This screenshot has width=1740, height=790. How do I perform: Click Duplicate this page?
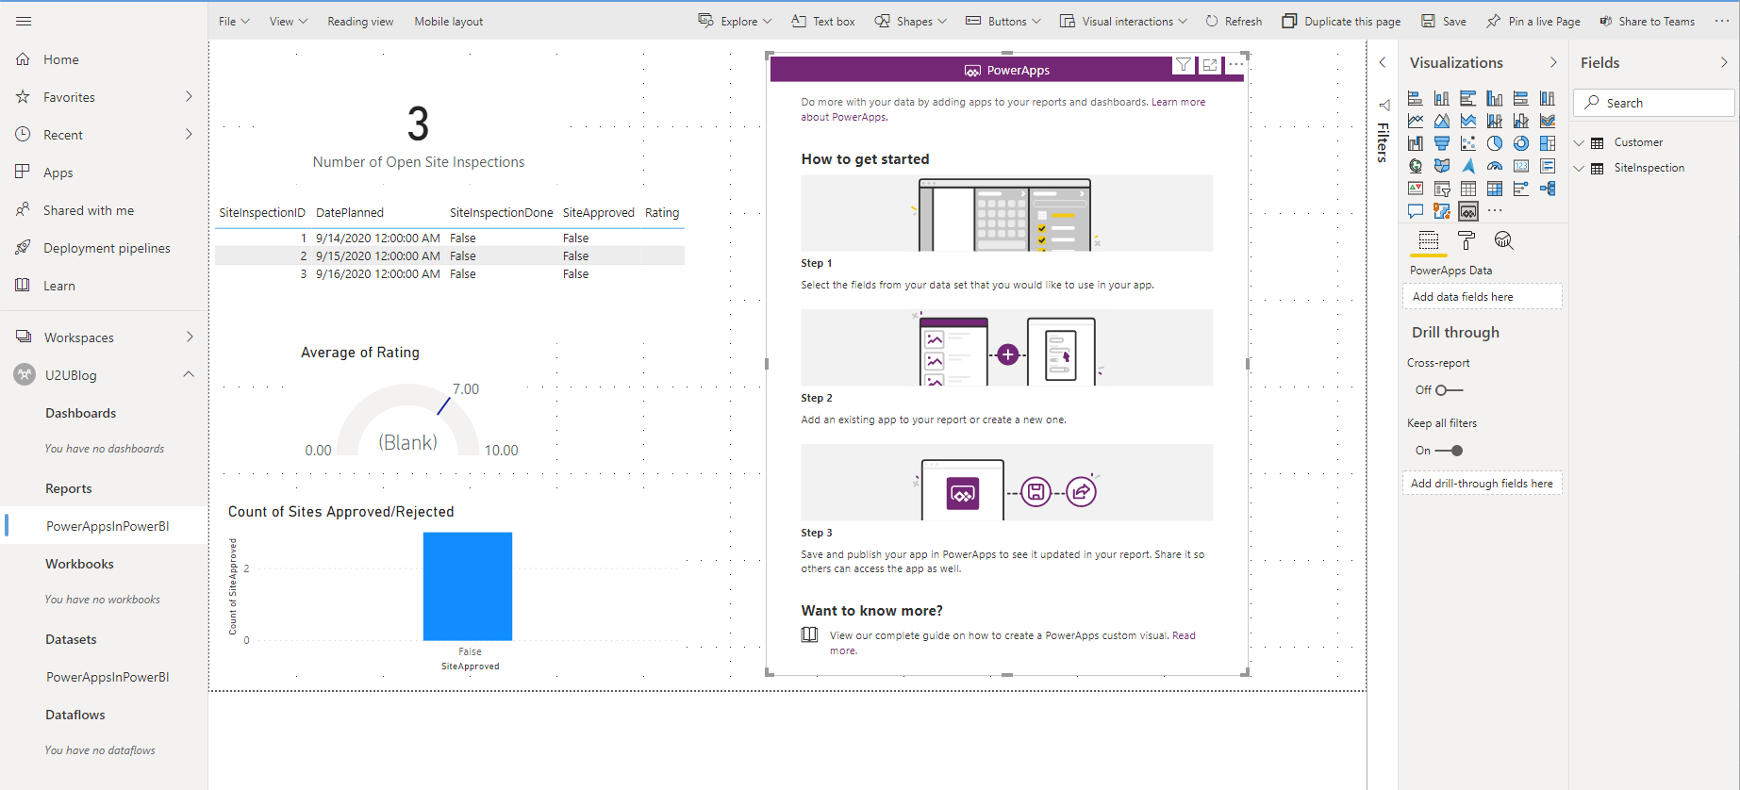[x=1341, y=21]
